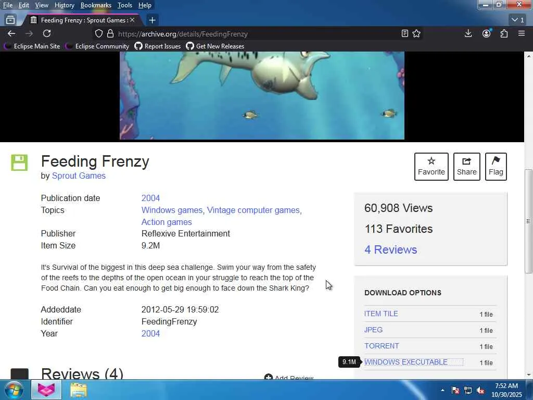Click the Action Center flag tray icon
Viewport: 533px width, 400px height.
coord(455,390)
